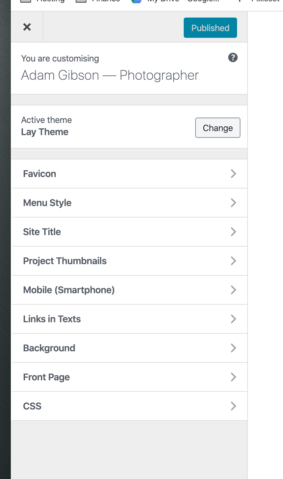This screenshot has height=479, width=283.
Task: Open the Site Title panel
Action: point(129,232)
